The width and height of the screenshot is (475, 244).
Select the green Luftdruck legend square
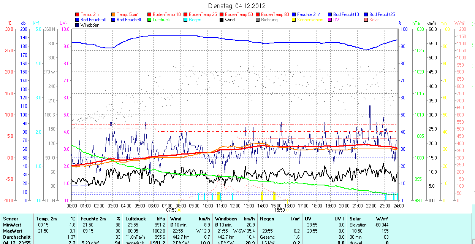coord(150,20)
